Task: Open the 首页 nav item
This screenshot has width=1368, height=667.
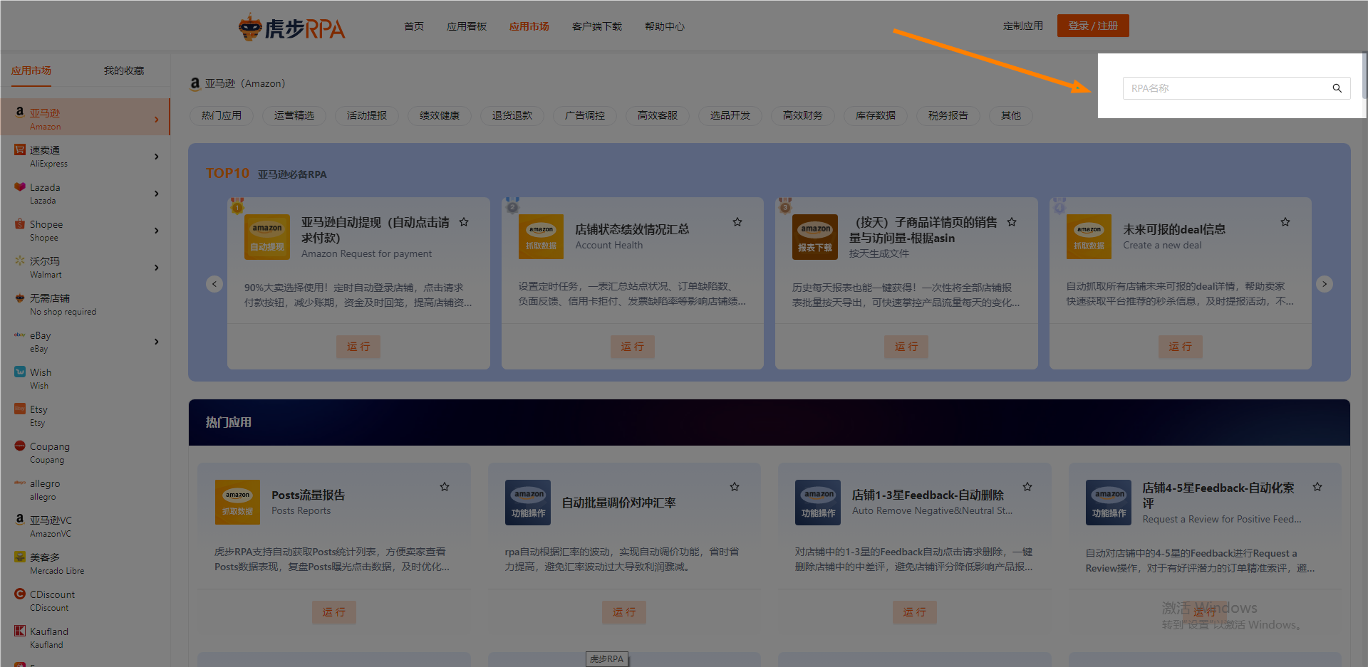Action: coord(414,26)
